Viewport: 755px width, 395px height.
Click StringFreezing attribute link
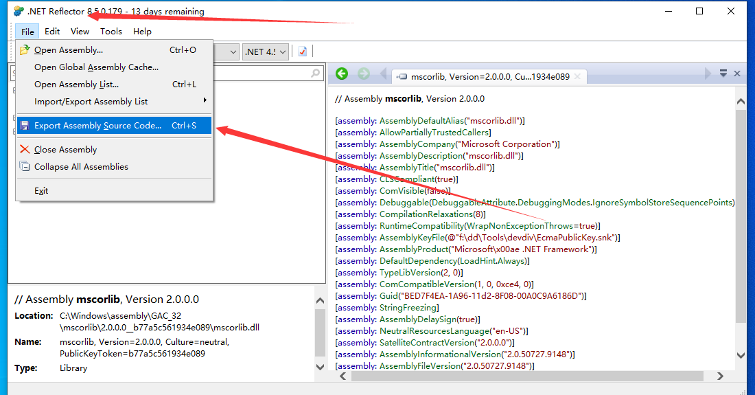pyautogui.click(x=408, y=307)
